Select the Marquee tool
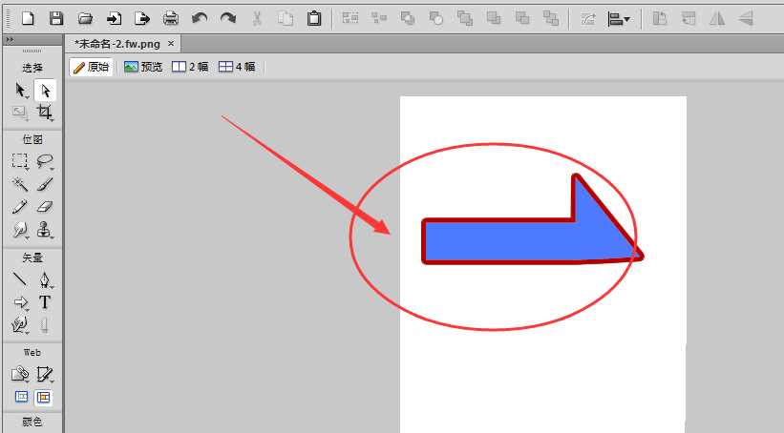This screenshot has width=784, height=433. pos(20,161)
